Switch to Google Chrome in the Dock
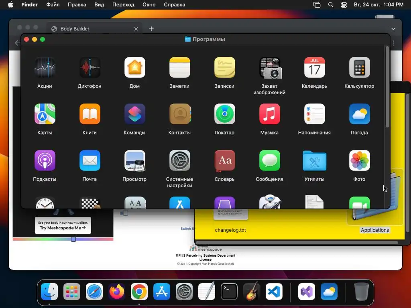The image size is (411, 308). (x=139, y=292)
